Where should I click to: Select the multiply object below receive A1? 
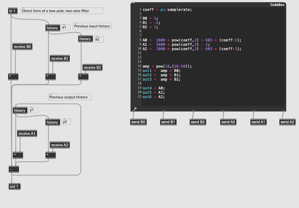18,155
